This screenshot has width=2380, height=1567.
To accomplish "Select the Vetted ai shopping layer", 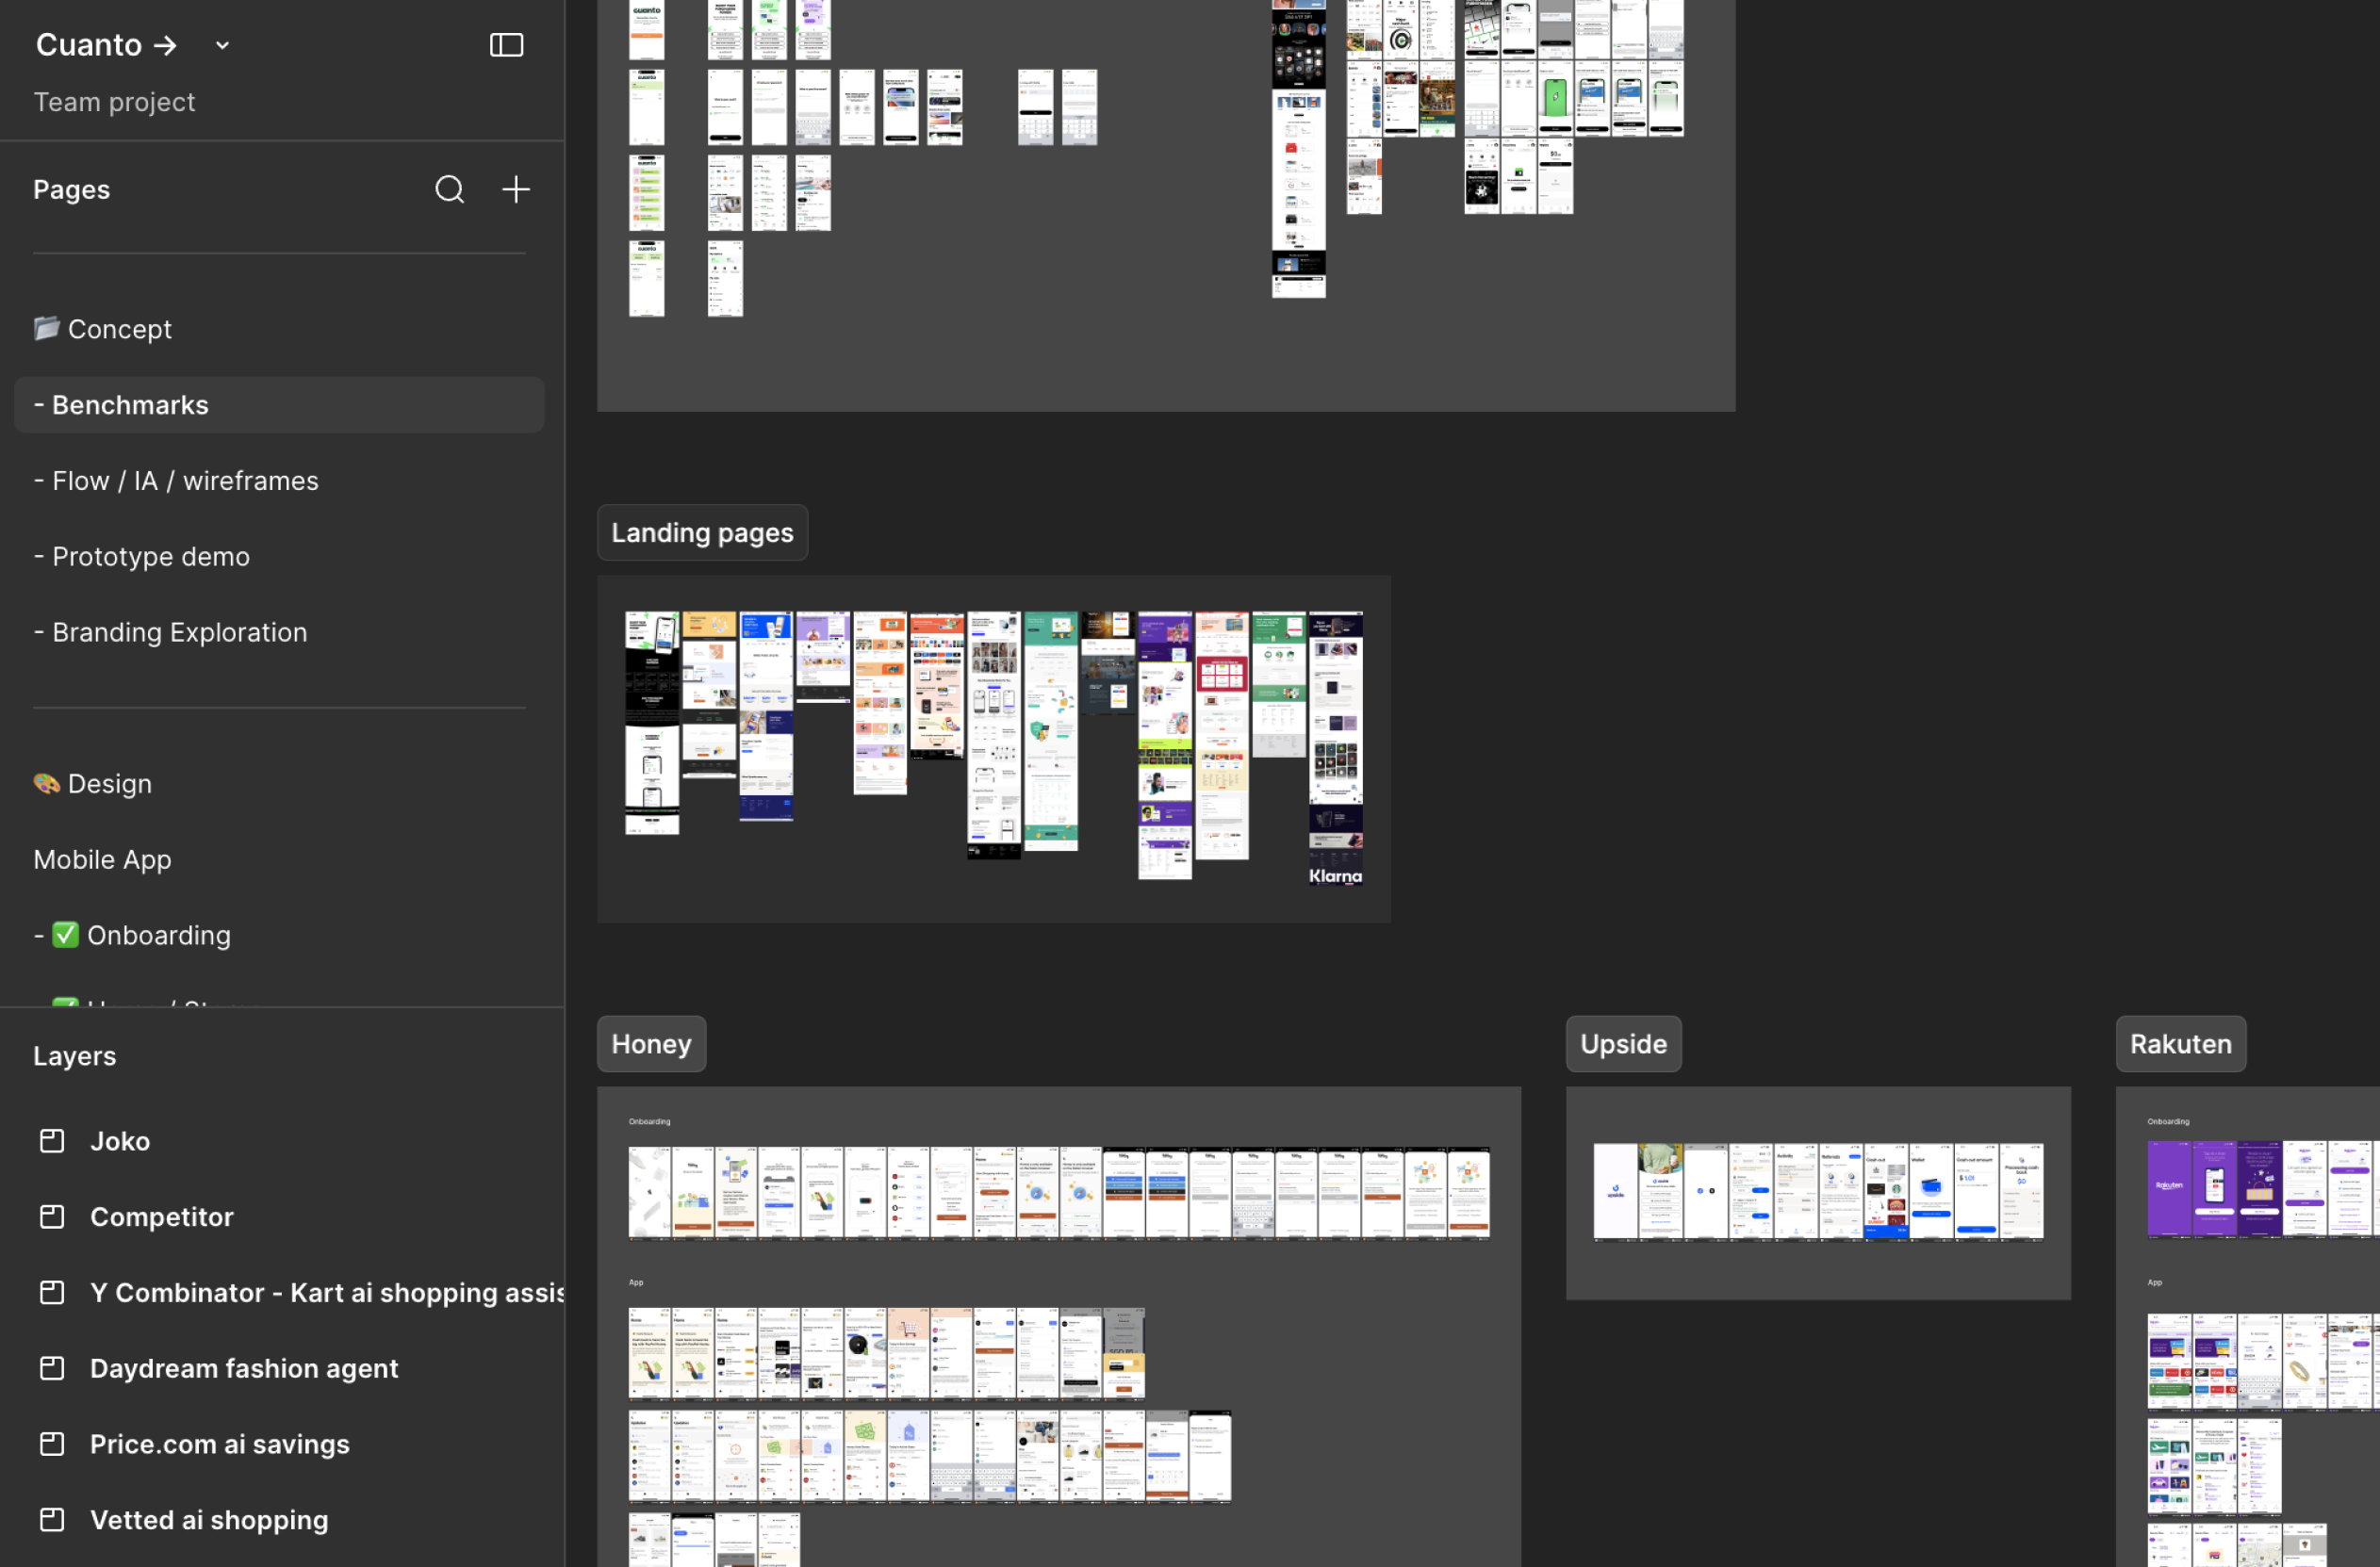I will point(209,1521).
